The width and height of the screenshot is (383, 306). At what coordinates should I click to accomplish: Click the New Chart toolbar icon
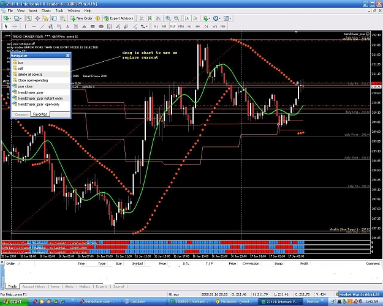6,18
